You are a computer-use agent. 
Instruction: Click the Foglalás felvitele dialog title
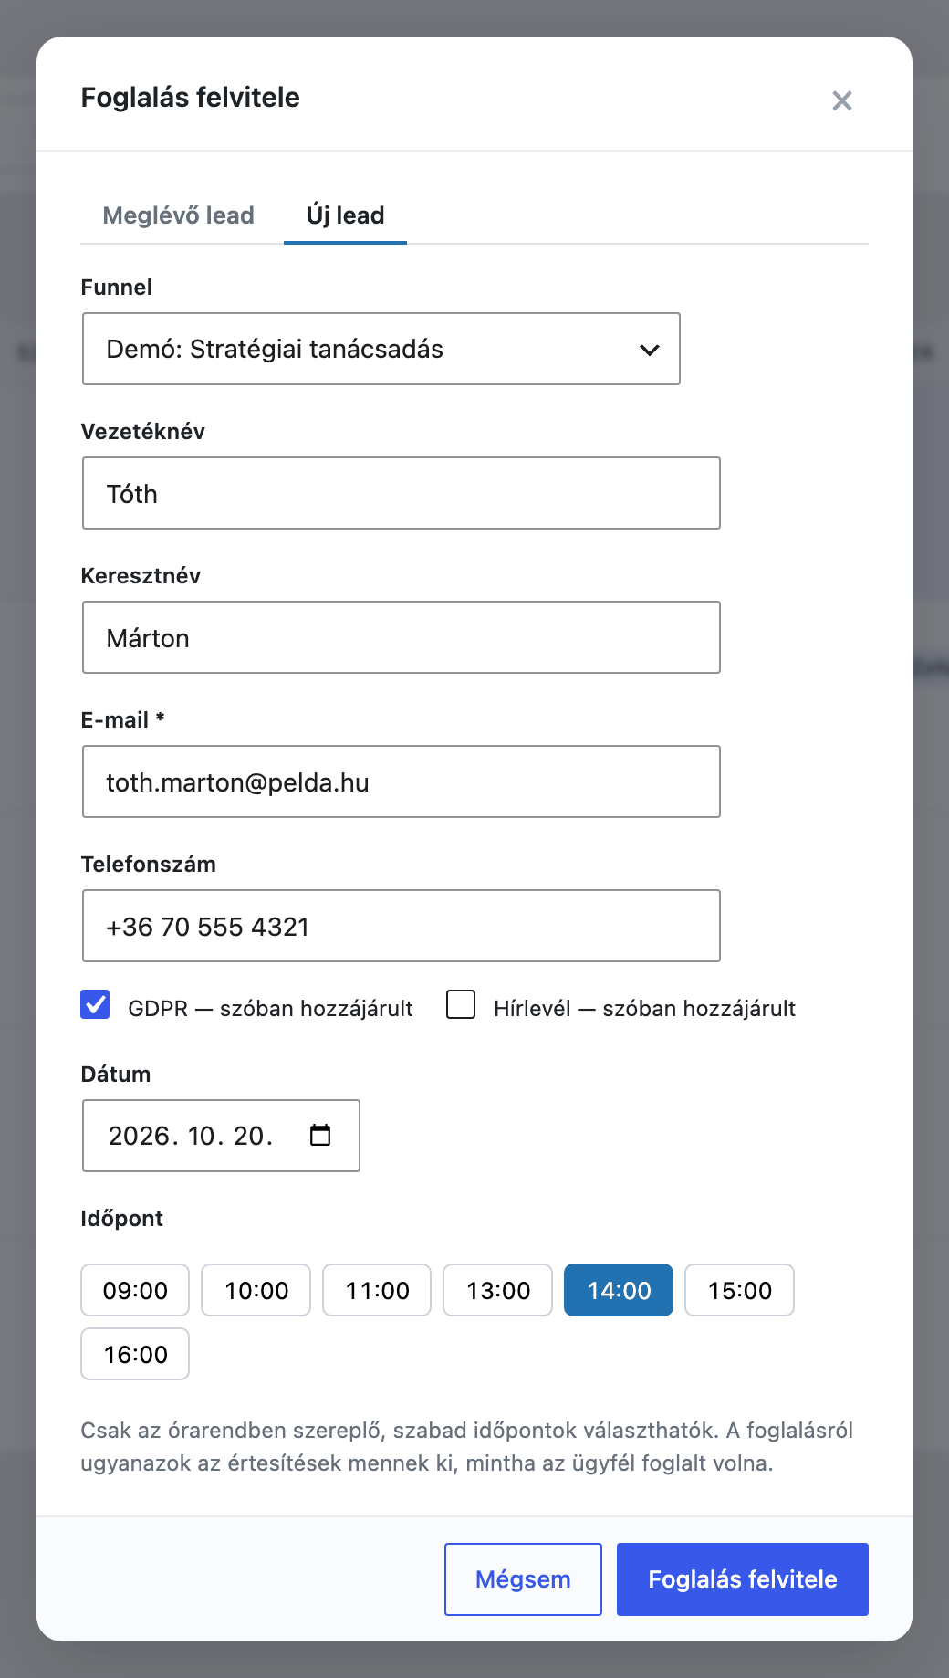click(x=190, y=98)
